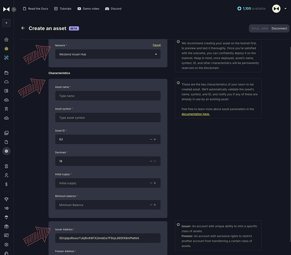
Task: Follow the Faucet link
Action: coord(157,45)
